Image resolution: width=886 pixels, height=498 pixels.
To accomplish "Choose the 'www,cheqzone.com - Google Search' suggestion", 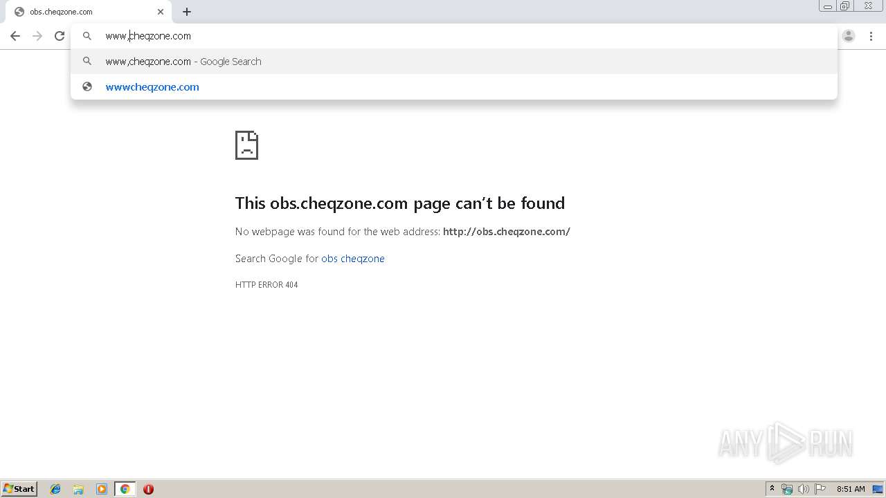I will (453, 62).
